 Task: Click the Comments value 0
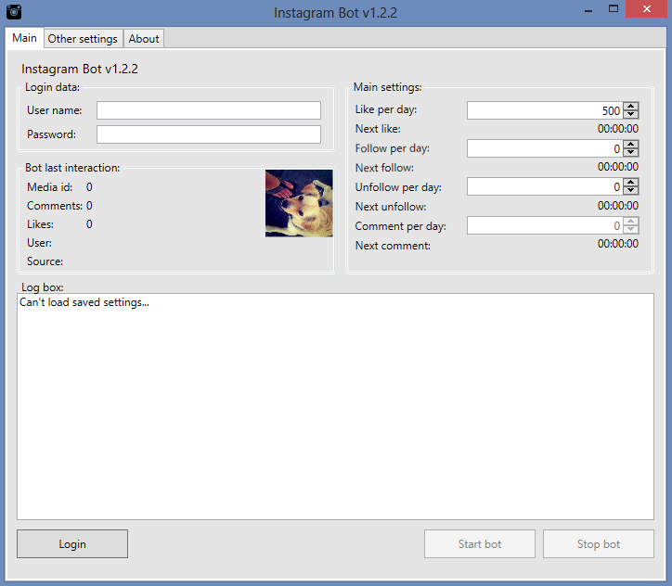(x=89, y=206)
